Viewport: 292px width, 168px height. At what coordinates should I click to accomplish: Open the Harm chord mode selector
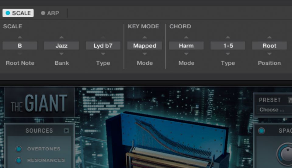[x=186, y=46]
